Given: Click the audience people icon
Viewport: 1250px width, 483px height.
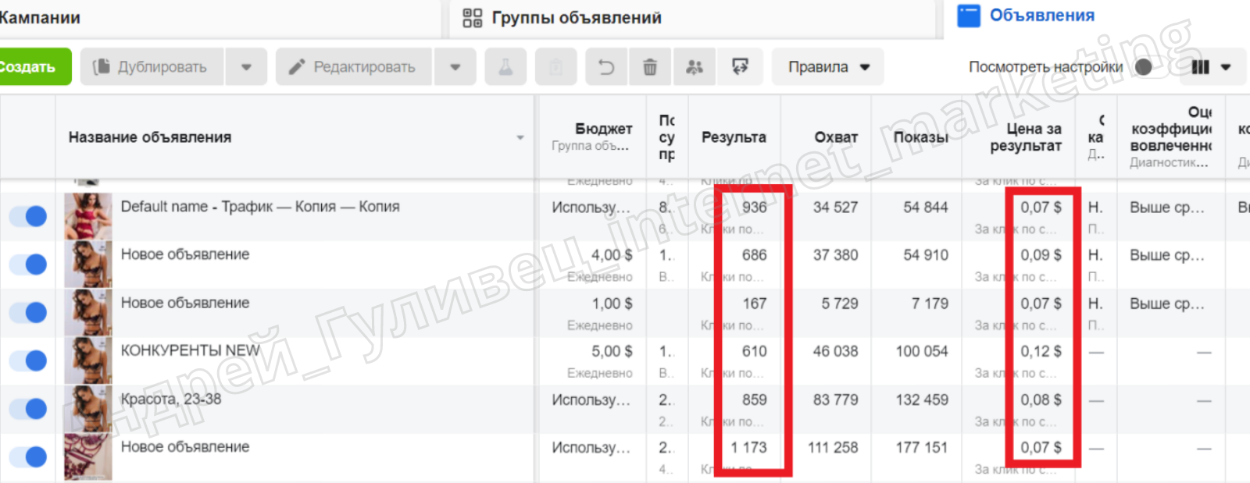Looking at the screenshot, I should pos(694,67).
